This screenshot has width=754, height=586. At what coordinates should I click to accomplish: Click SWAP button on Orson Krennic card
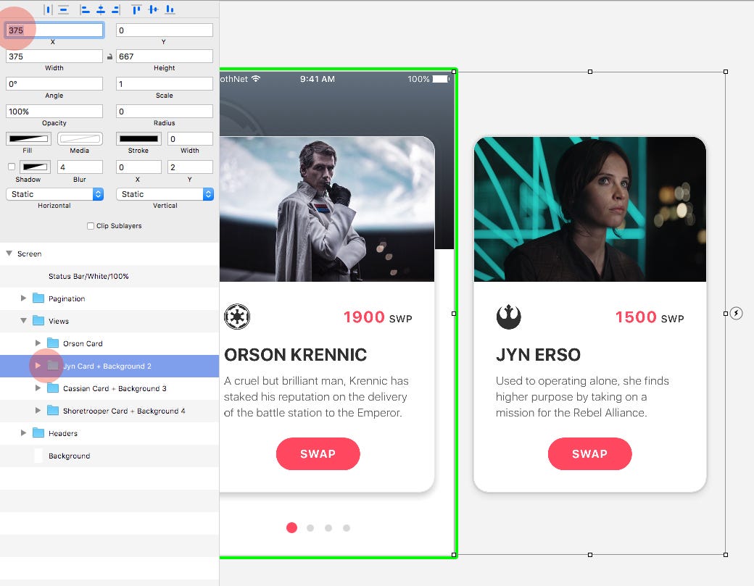pyautogui.click(x=318, y=454)
